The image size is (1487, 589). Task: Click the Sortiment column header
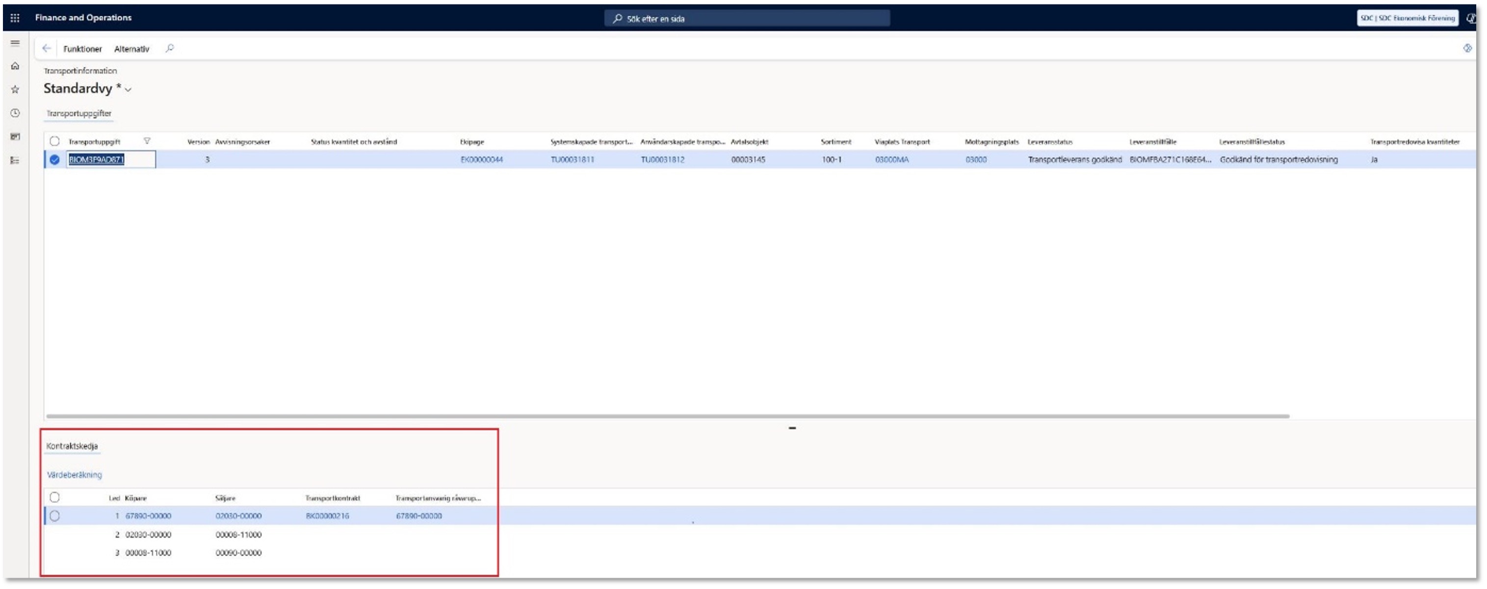point(836,142)
